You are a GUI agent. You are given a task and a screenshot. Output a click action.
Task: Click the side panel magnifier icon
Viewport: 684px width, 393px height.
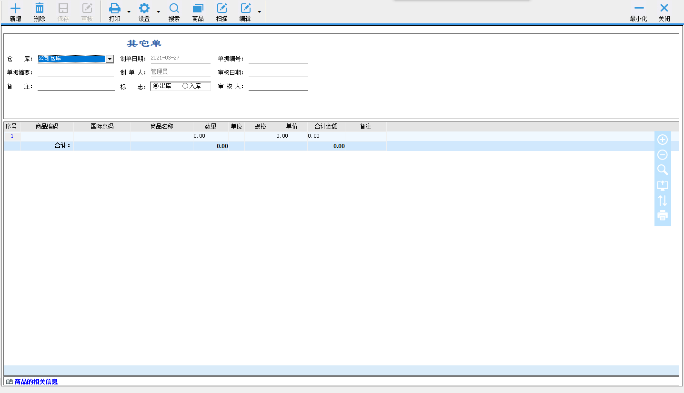point(663,170)
